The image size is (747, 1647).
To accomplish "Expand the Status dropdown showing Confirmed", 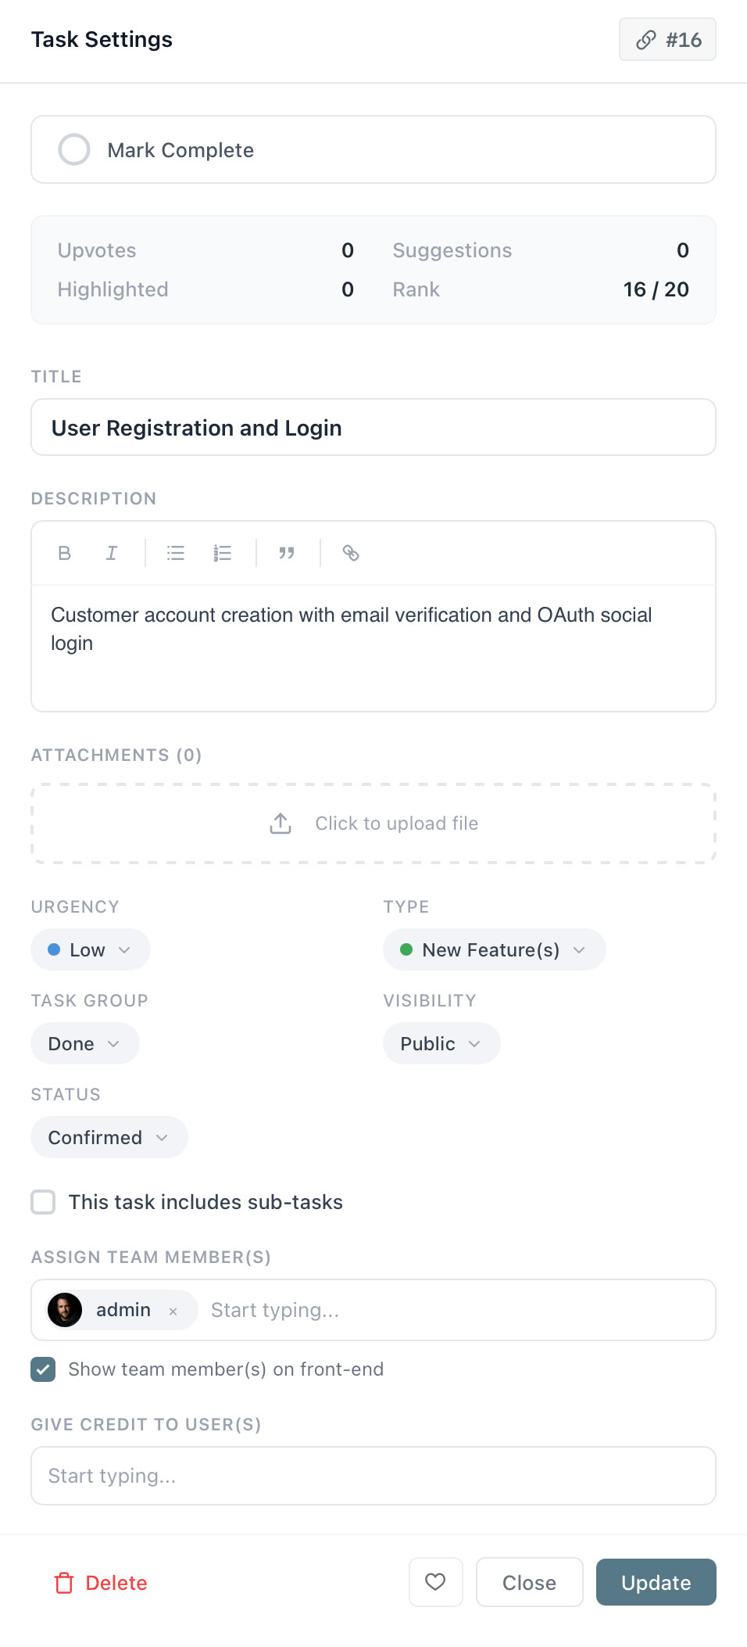I will pyautogui.click(x=109, y=1137).
